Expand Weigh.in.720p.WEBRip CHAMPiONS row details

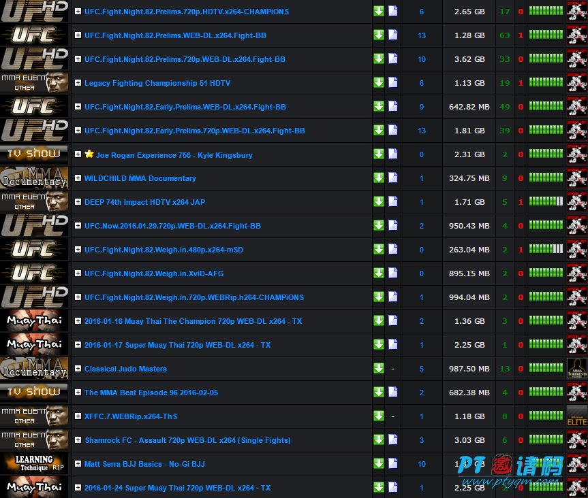(78, 297)
